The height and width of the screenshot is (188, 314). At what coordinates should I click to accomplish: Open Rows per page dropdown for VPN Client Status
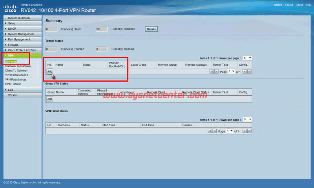click(247, 119)
